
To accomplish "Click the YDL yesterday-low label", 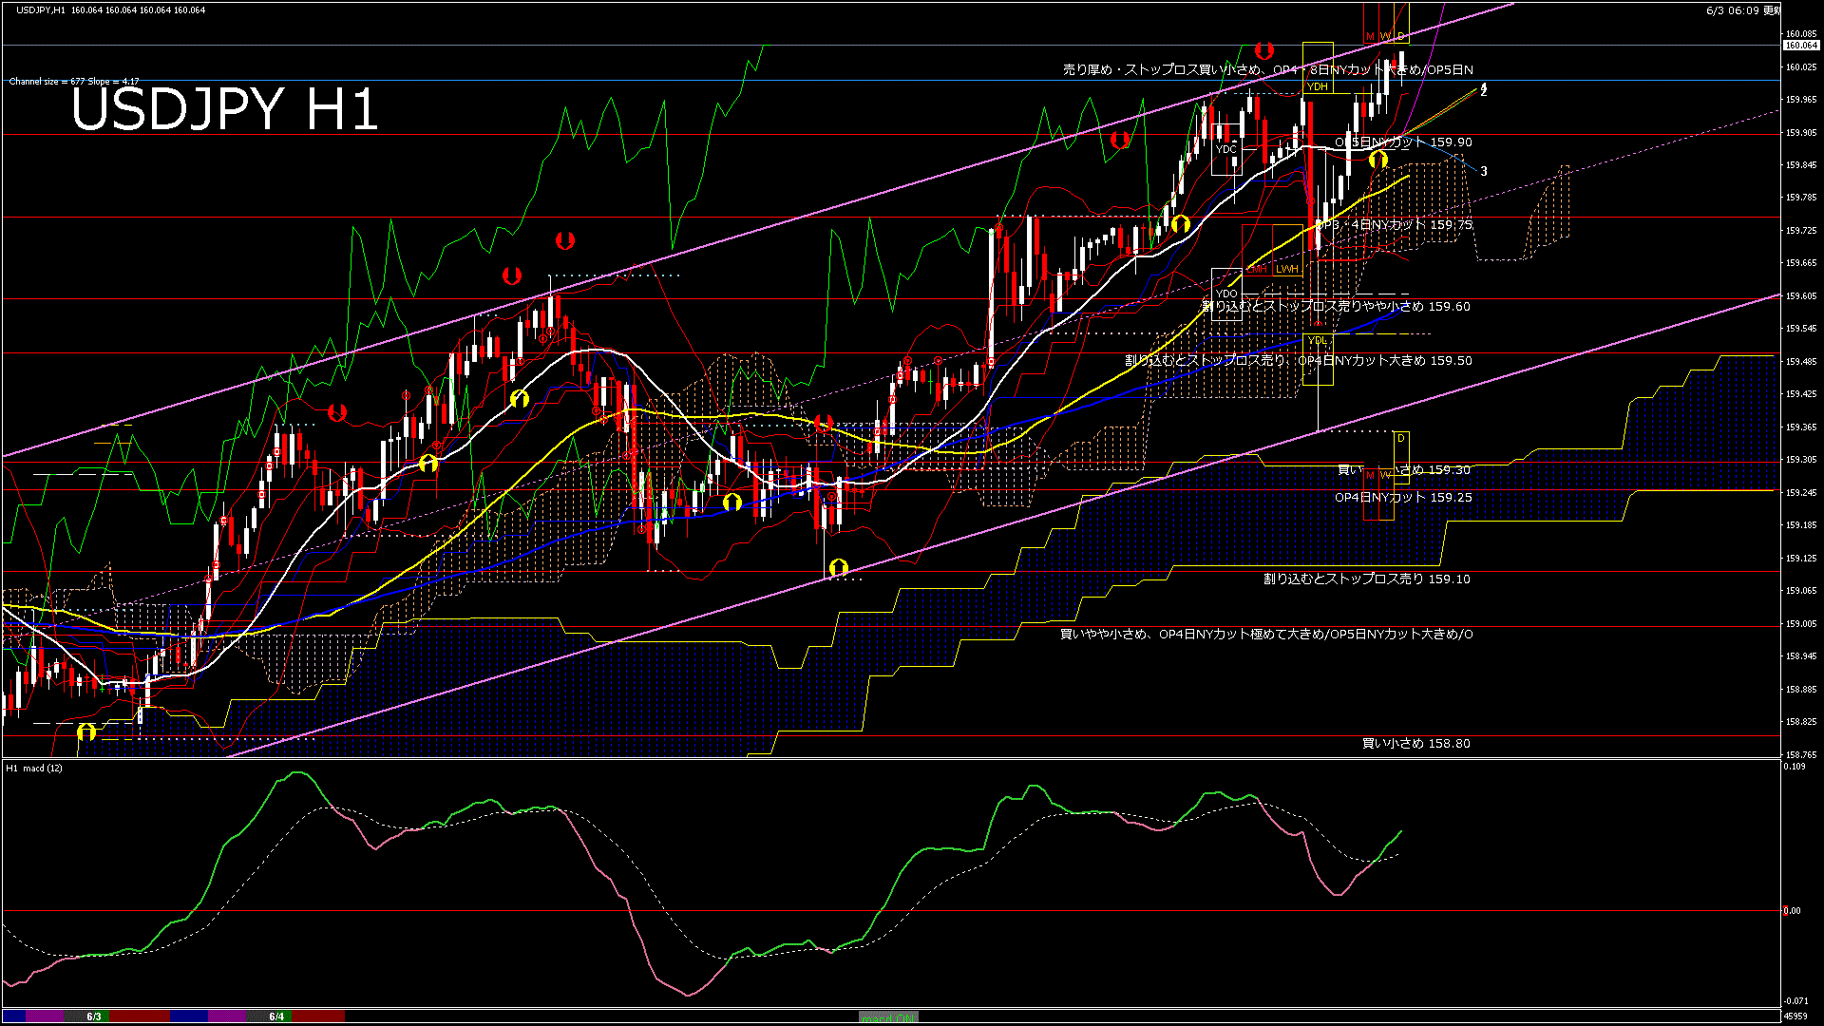I will [x=1317, y=340].
